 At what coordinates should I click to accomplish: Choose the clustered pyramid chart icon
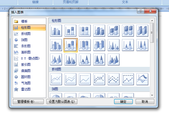pos(70,59)
